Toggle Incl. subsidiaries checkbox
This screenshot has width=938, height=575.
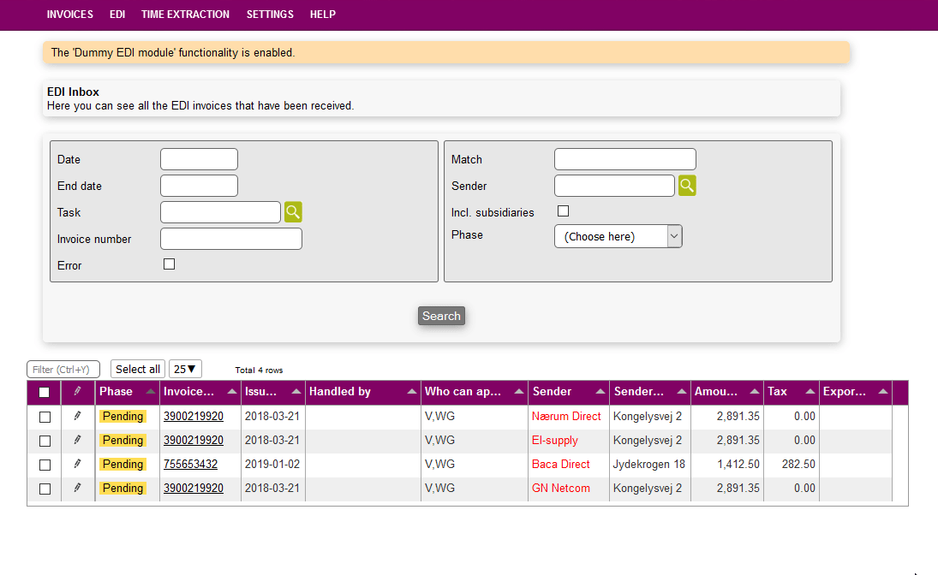563,211
